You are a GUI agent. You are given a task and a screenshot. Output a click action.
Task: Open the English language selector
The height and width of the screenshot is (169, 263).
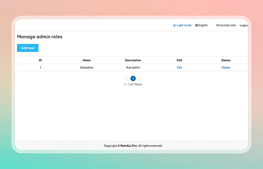(201, 25)
